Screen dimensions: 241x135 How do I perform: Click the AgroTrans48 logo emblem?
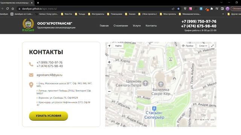click(x=28, y=25)
